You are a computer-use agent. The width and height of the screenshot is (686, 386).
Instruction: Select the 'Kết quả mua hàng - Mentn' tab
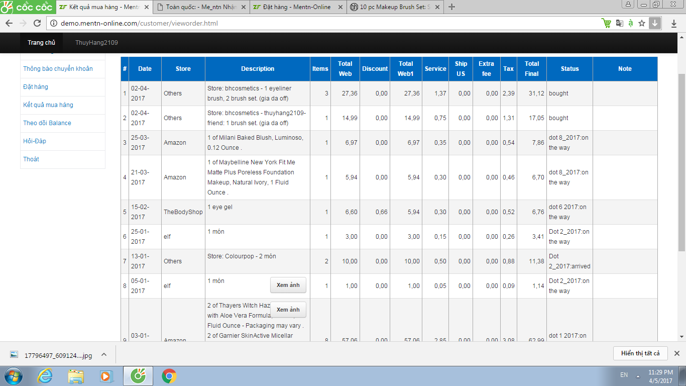point(103,7)
